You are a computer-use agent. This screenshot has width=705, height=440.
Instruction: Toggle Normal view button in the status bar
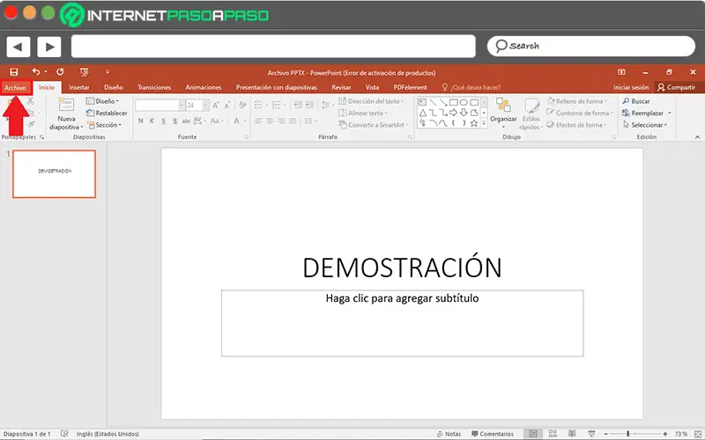point(532,434)
